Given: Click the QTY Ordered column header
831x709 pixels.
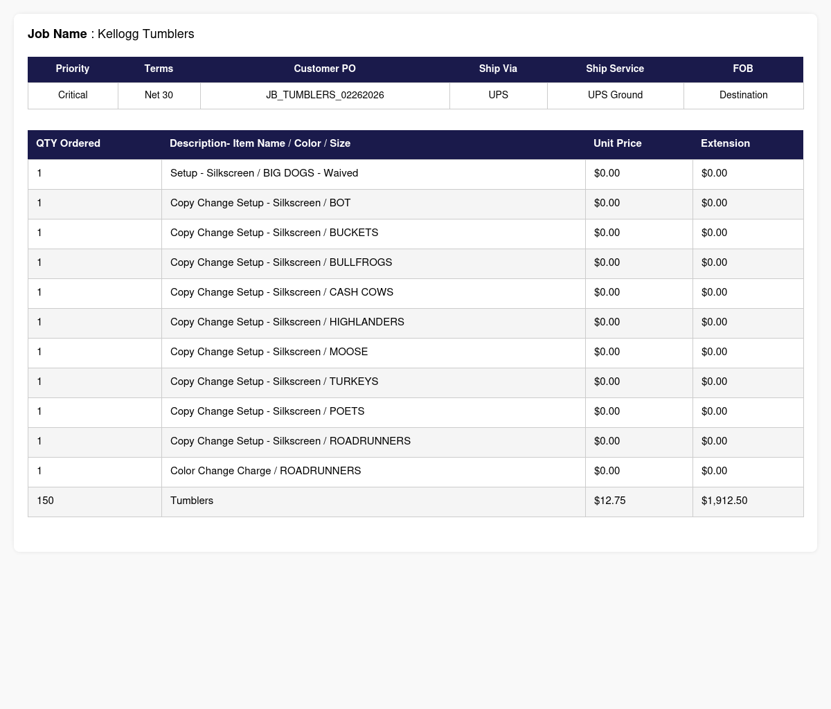Looking at the screenshot, I should coord(95,144).
